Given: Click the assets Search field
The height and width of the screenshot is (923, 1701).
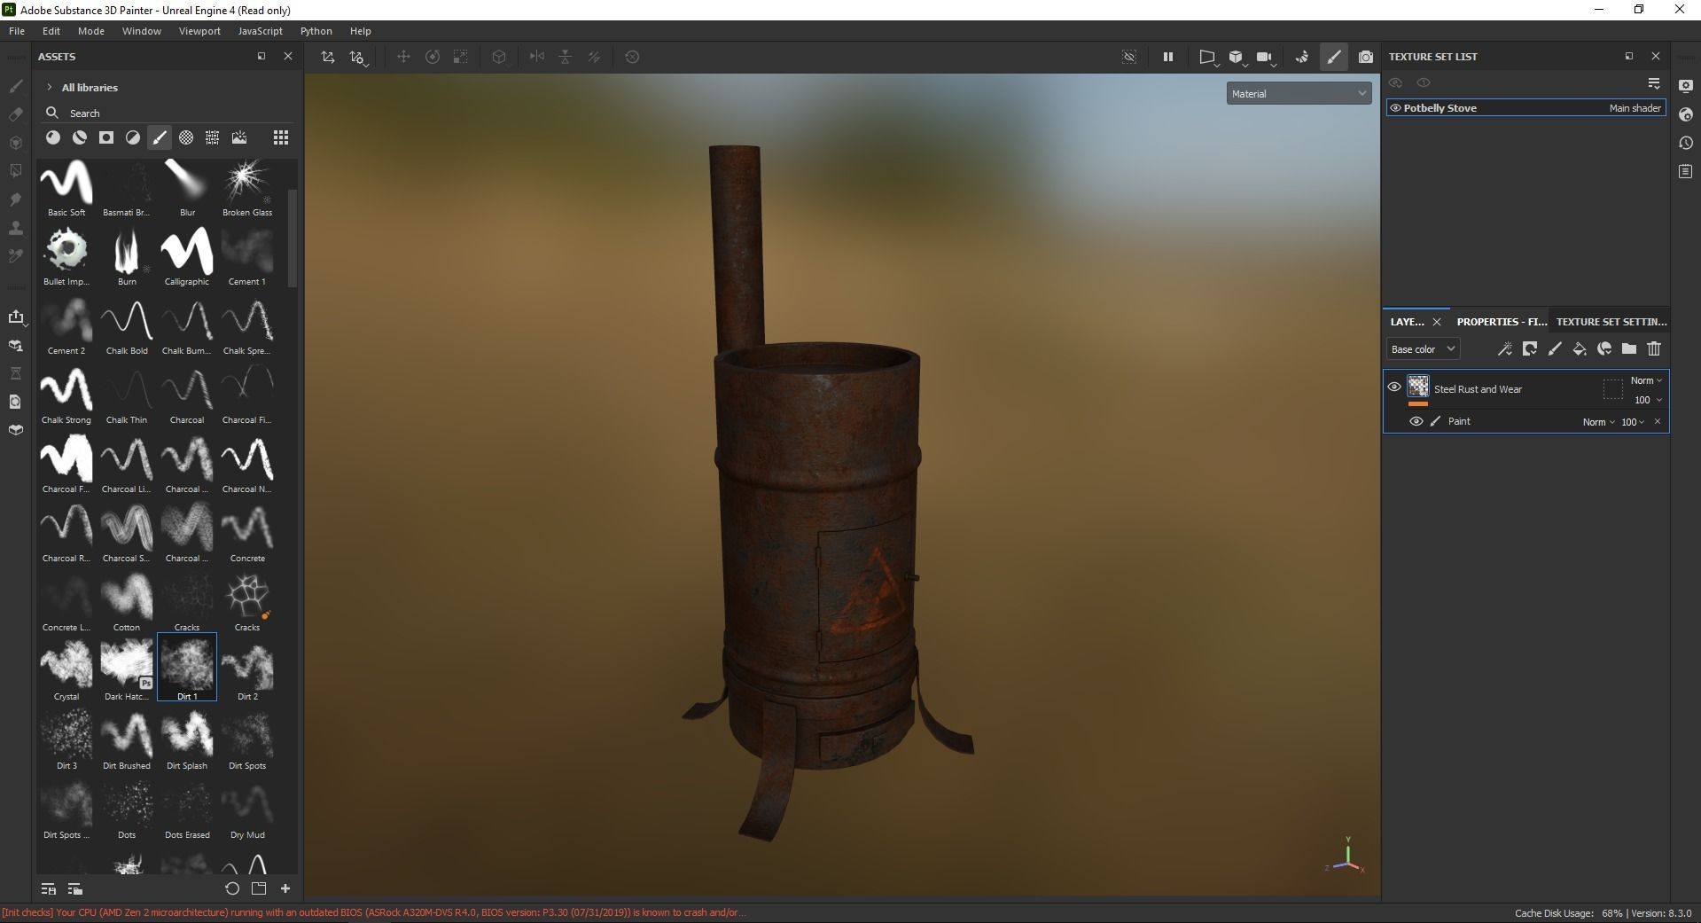Looking at the screenshot, I should (x=168, y=113).
